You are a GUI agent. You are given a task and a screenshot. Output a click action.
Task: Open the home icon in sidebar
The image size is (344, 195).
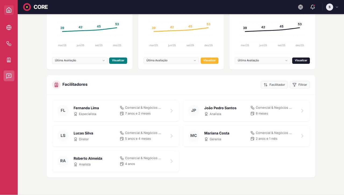(9, 10)
